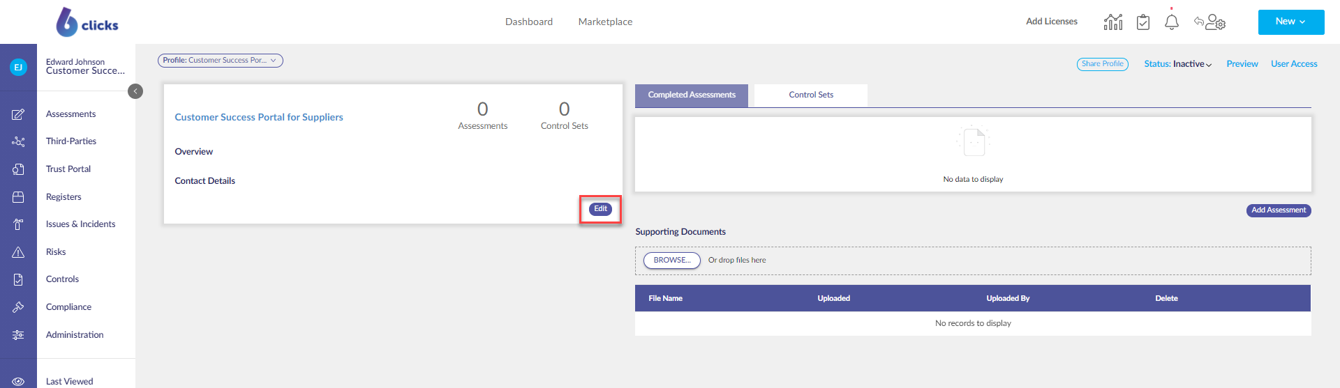1340x388 pixels.
Task: Click the Edit button
Action: [600, 209]
